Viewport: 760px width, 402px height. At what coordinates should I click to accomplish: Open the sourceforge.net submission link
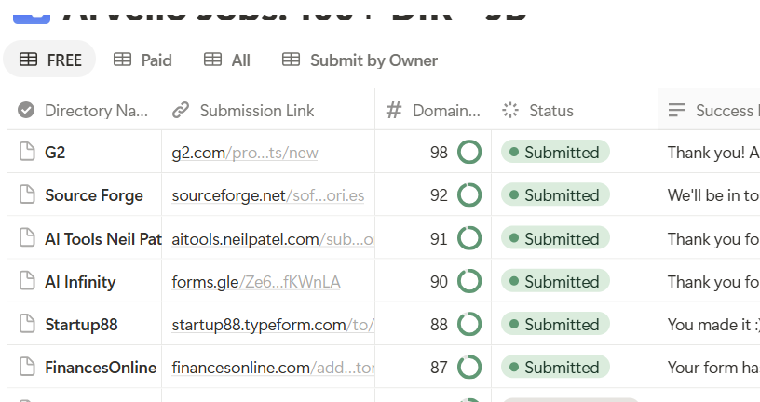268,195
